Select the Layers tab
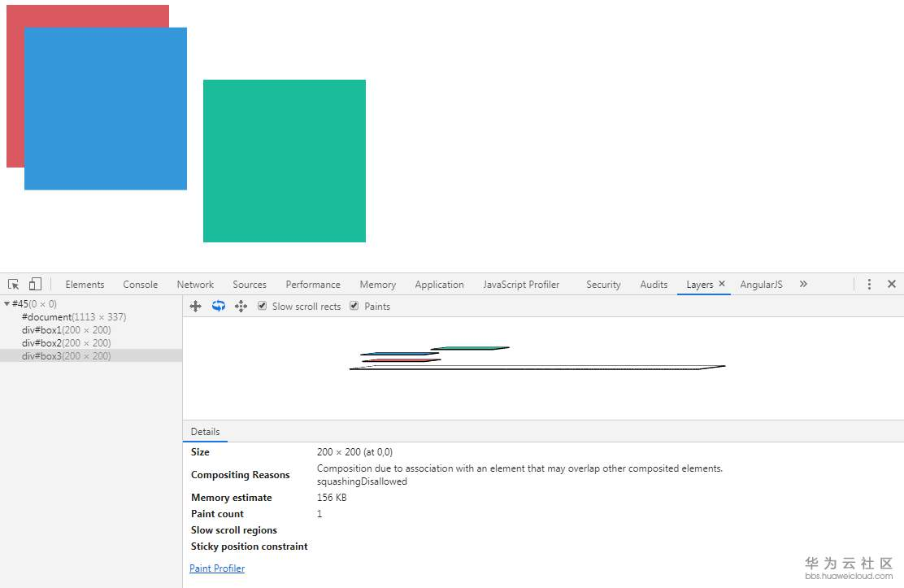The width and height of the screenshot is (904, 588). pyautogui.click(x=699, y=285)
